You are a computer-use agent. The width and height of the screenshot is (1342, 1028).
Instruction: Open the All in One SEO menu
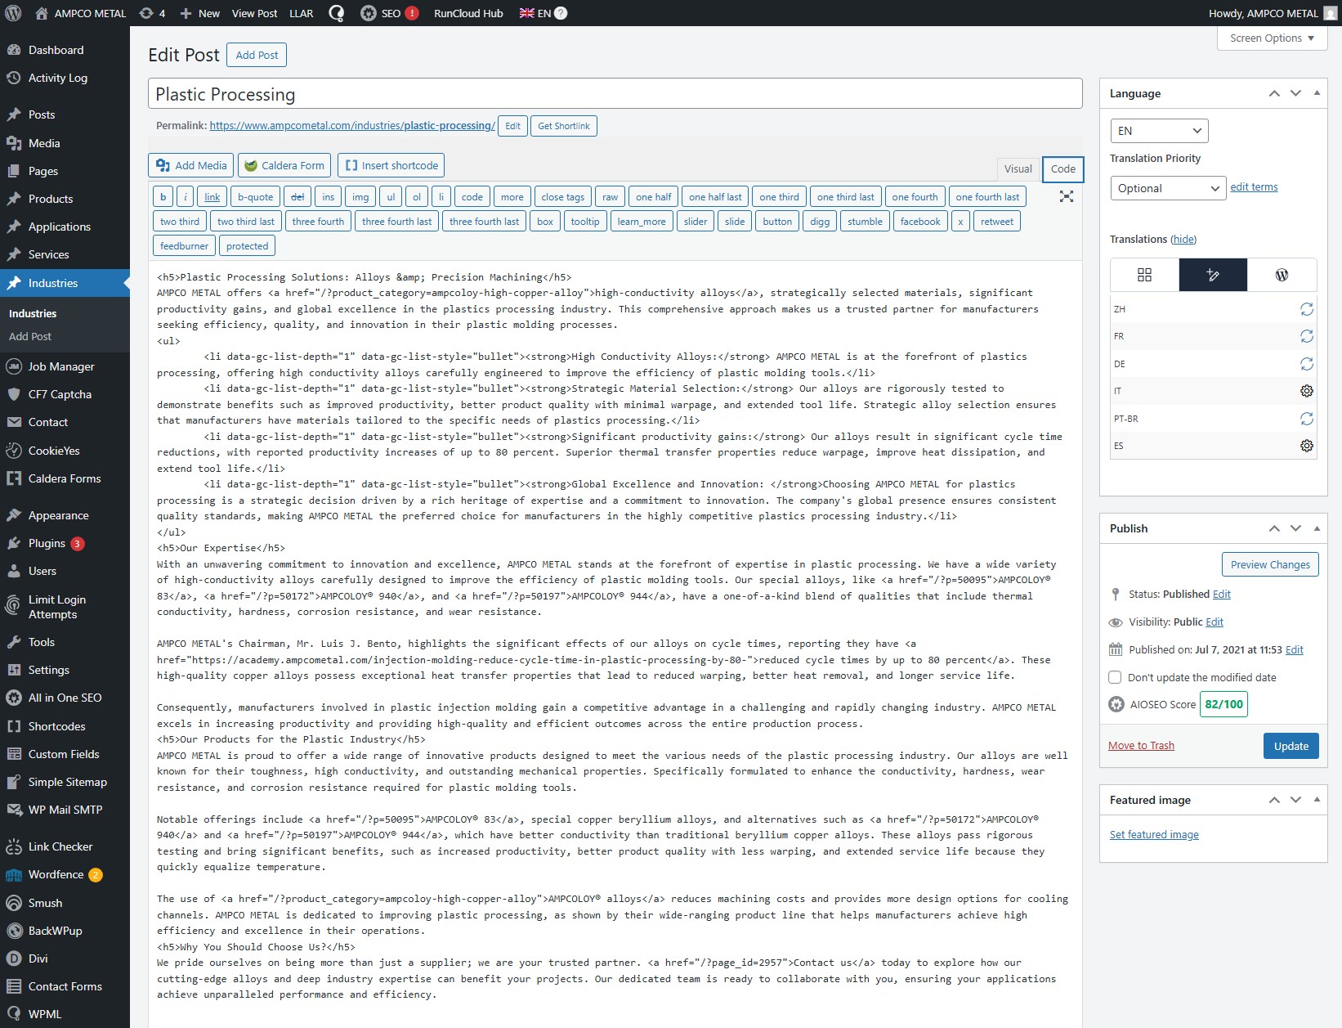65,698
